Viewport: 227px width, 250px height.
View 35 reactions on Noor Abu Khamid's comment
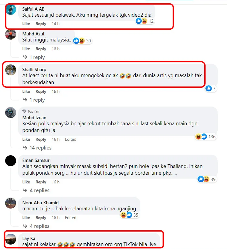coord(130,215)
